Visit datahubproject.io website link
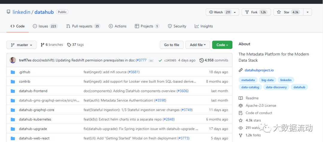 259,70
